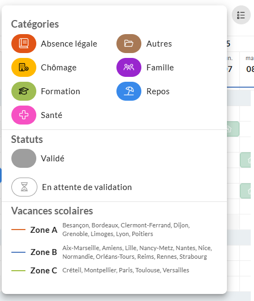This screenshot has width=254, height=301.
Task: Click the orange Zone A line marker
Action: [x=18, y=230]
